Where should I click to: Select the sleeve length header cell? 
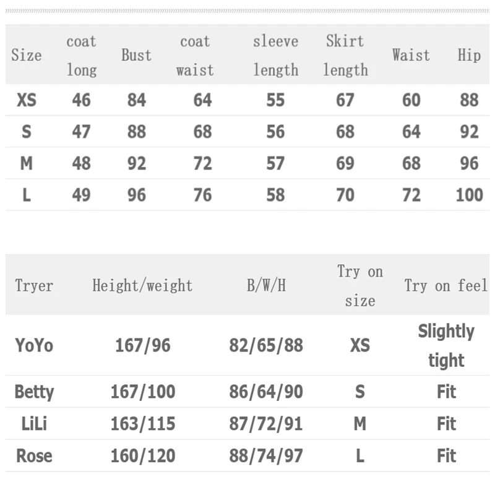275,56
